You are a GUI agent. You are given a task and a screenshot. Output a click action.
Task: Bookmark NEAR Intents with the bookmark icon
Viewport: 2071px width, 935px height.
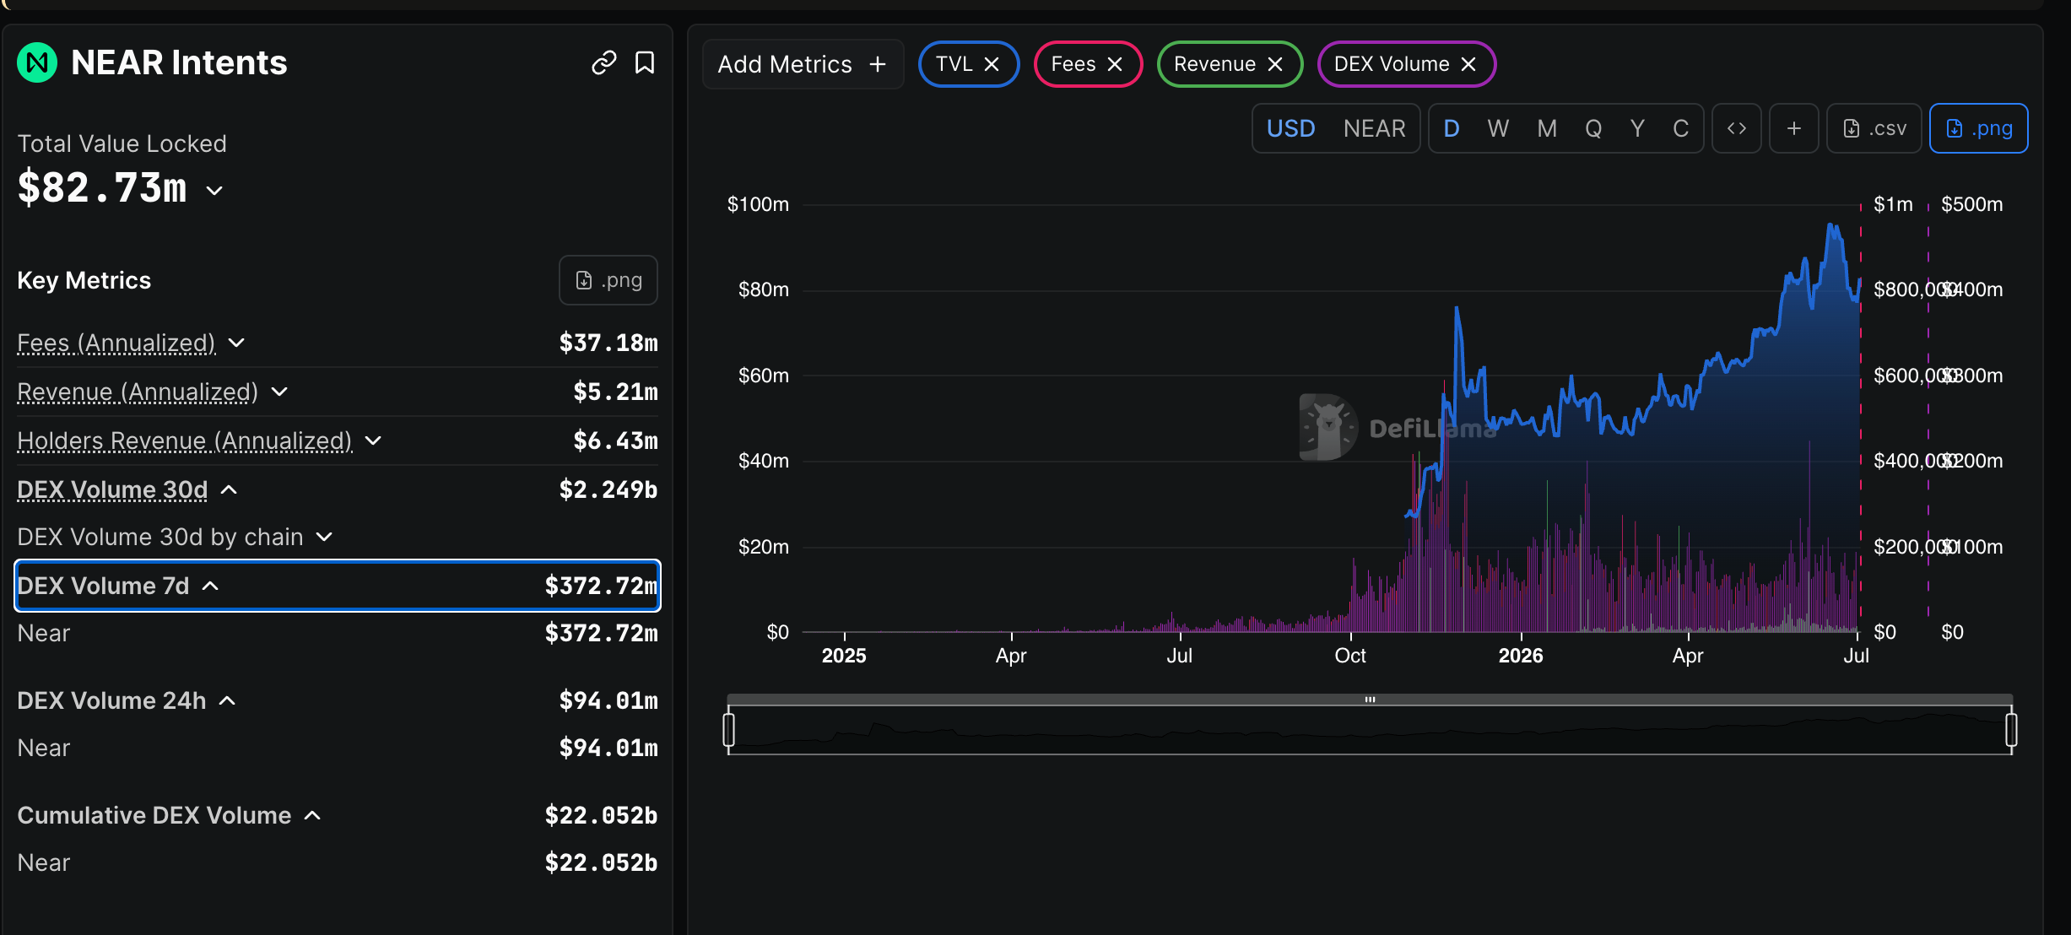(x=645, y=63)
